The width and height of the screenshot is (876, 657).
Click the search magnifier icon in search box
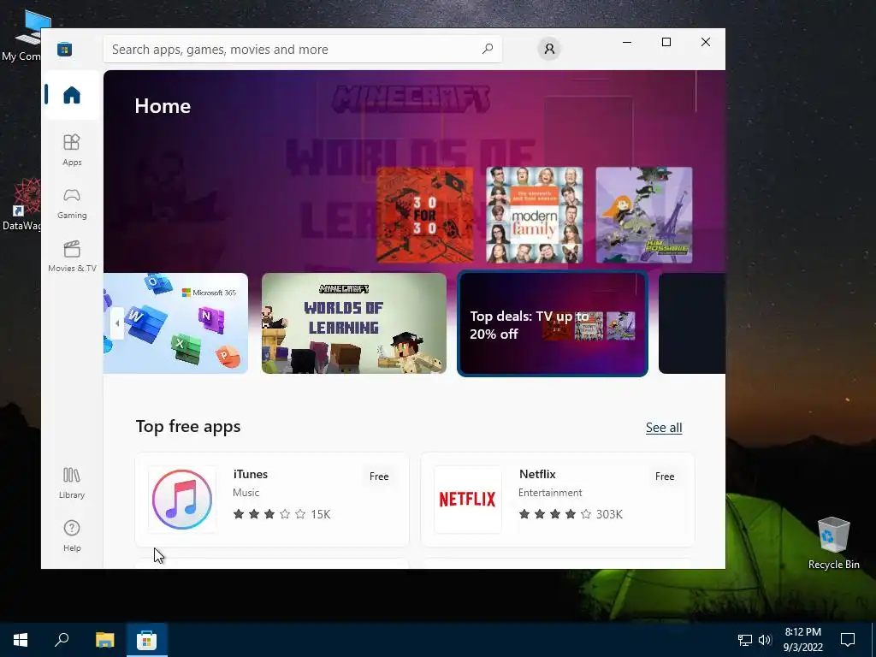(487, 49)
